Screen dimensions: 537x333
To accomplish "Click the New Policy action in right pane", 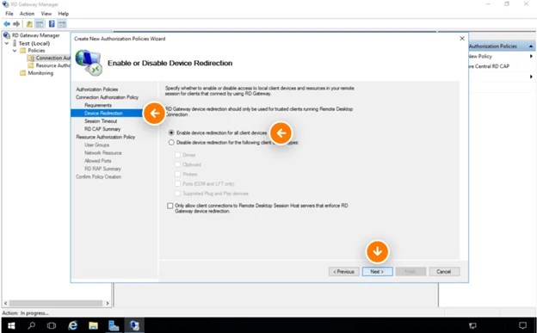I will pos(480,56).
